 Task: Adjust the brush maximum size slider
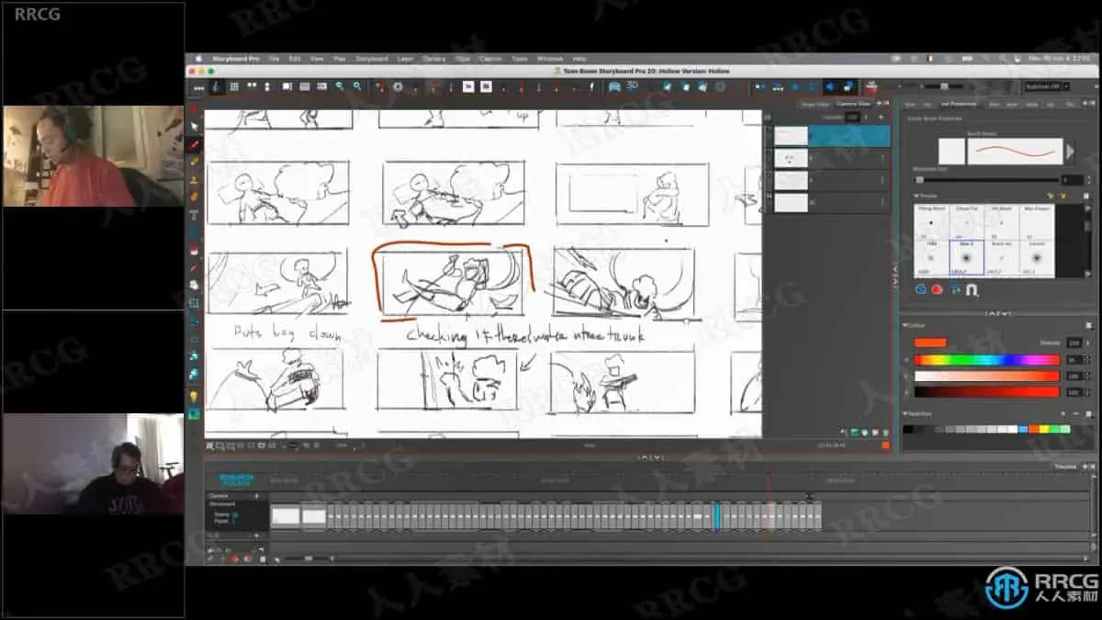coord(985,180)
